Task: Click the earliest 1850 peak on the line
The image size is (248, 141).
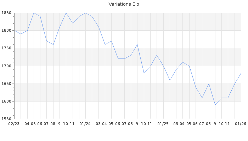Action: [x=34, y=13]
